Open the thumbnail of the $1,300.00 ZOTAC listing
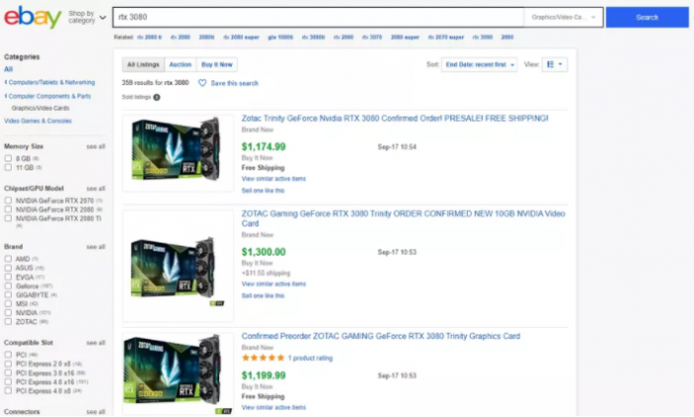 pos(177,266)
